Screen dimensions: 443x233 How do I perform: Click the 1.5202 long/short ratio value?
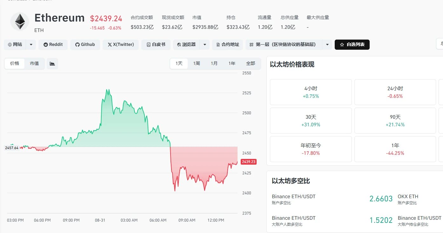click(381, 220)
